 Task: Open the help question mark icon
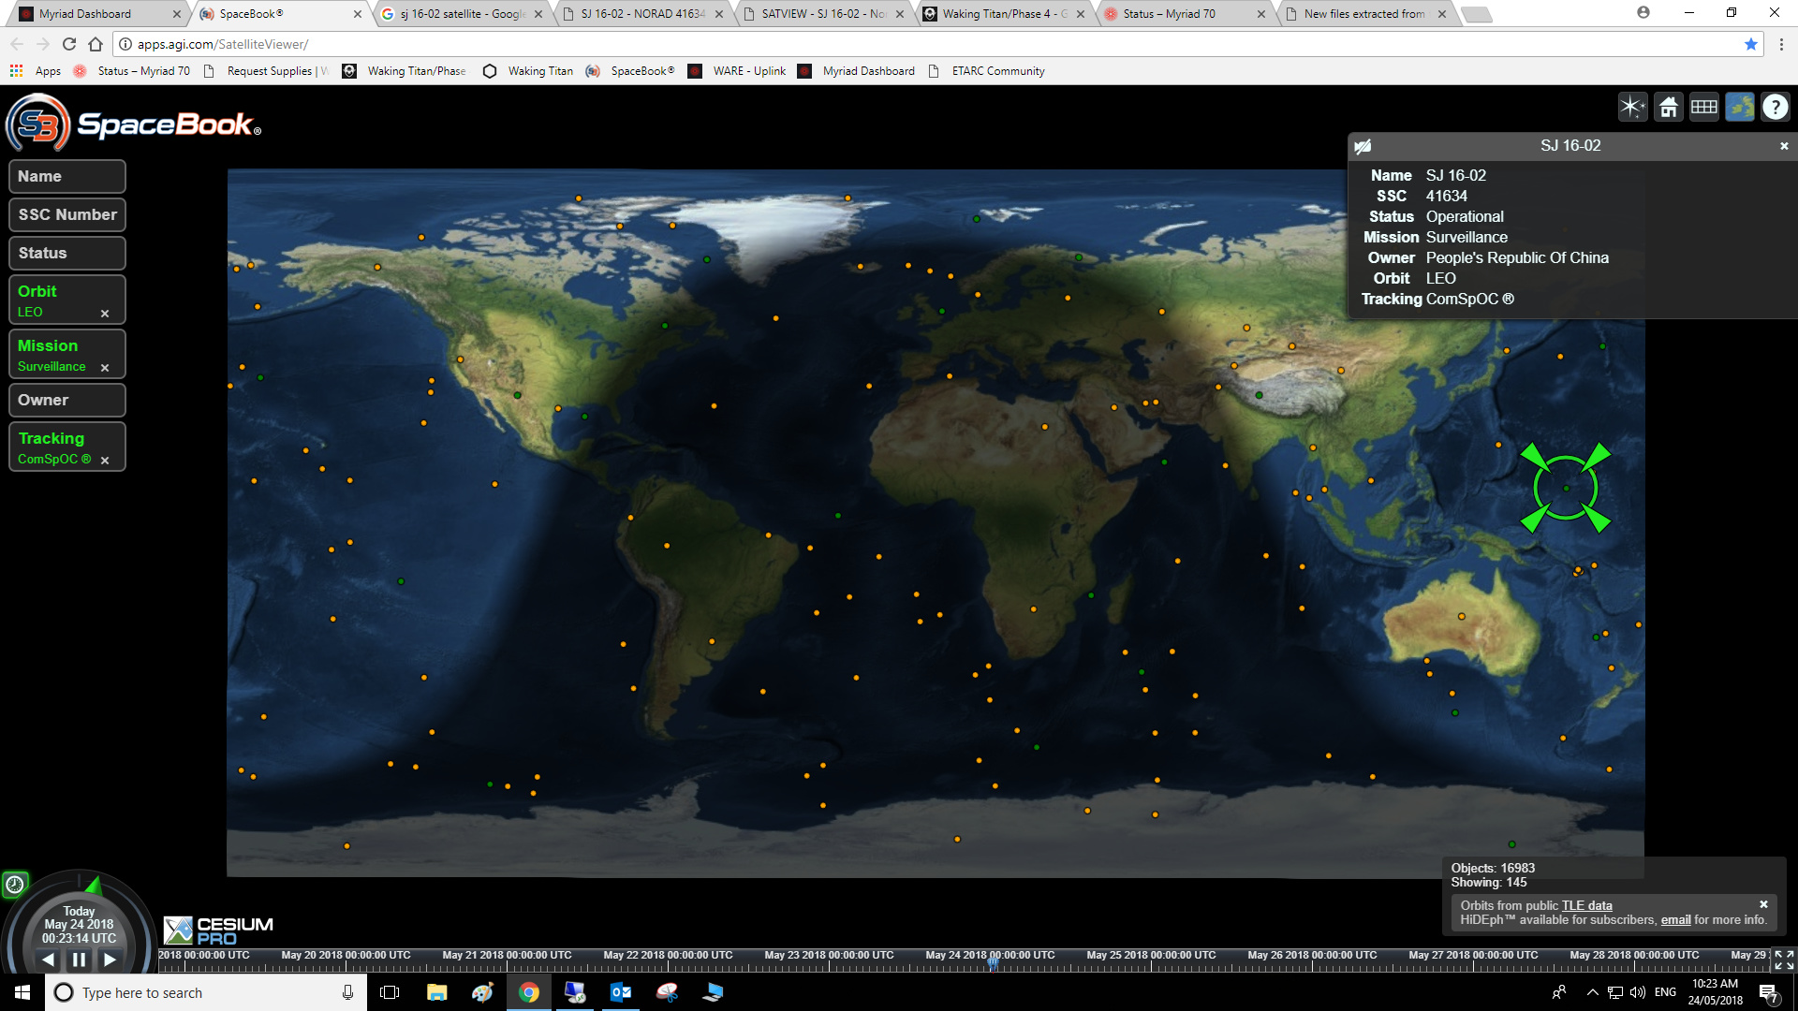click(x=1775, y=108)
